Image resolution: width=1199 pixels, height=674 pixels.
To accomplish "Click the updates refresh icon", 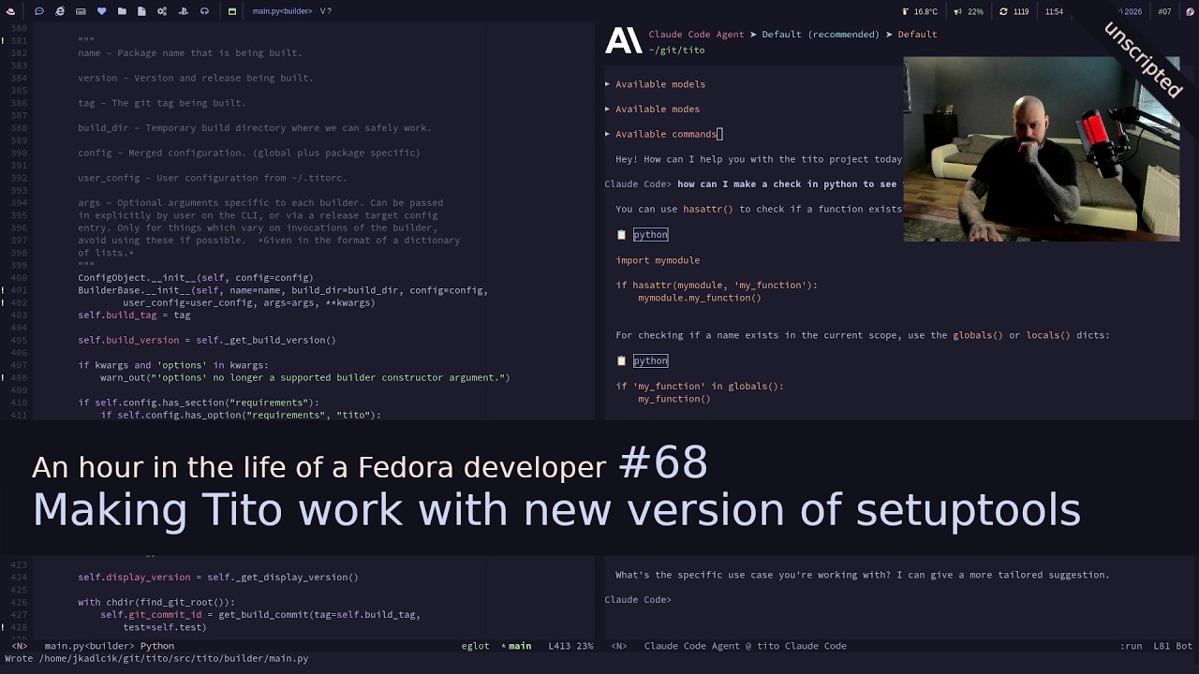I will point(1003,11).
